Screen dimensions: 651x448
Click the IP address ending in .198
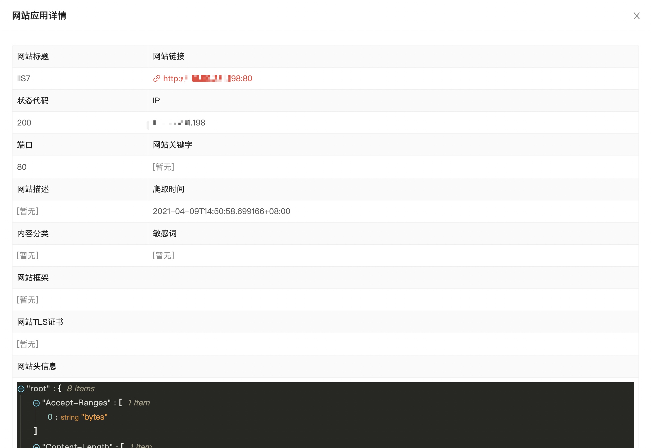pyautogui.click(x=179, y=123)
